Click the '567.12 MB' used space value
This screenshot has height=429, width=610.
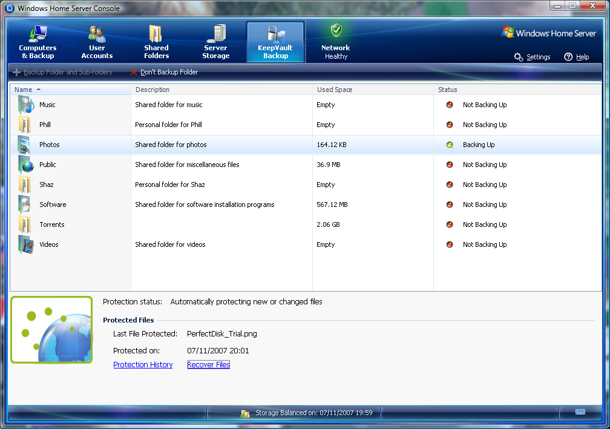332,205
